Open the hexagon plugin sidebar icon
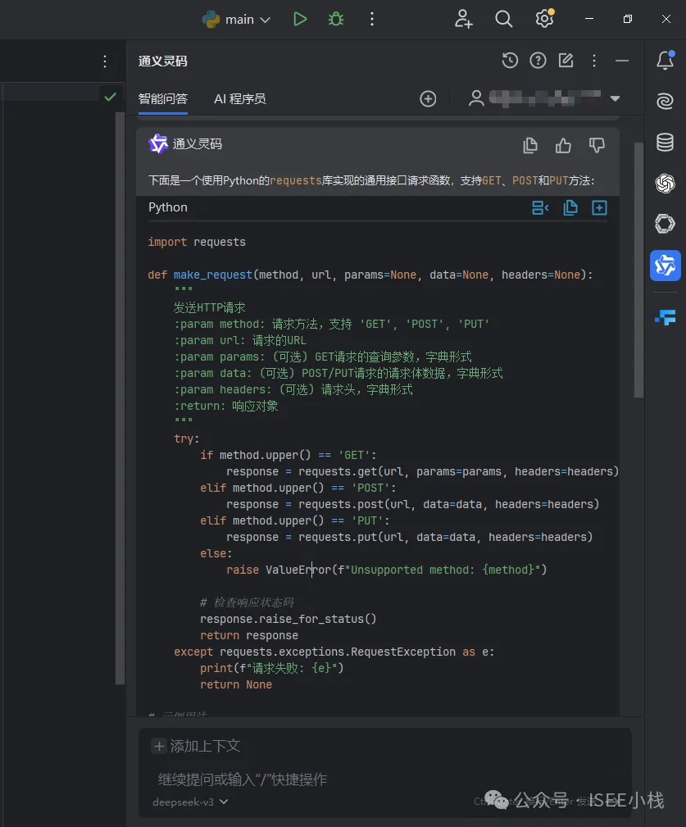This screenshot has height=827, width=686. [665, 224]
